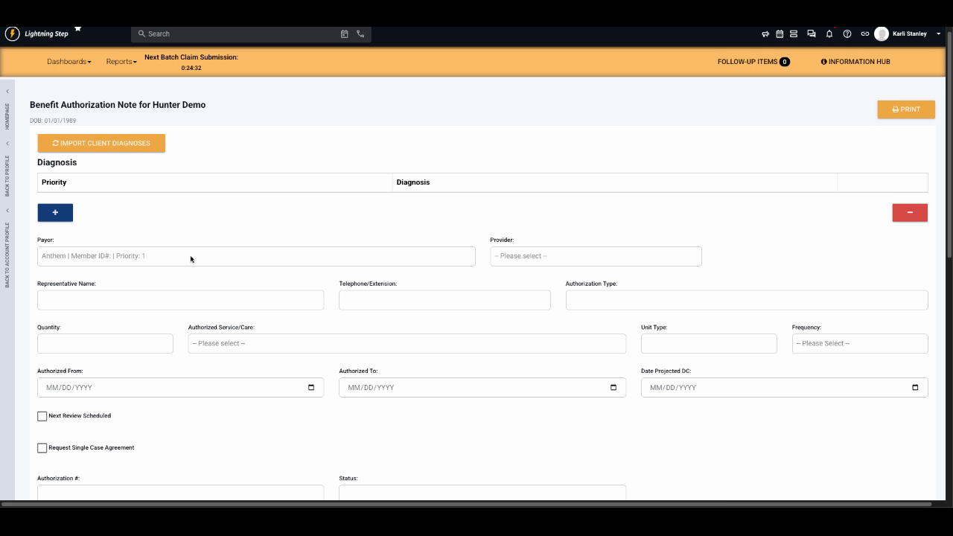Open the Reports menu

point(119,62)
